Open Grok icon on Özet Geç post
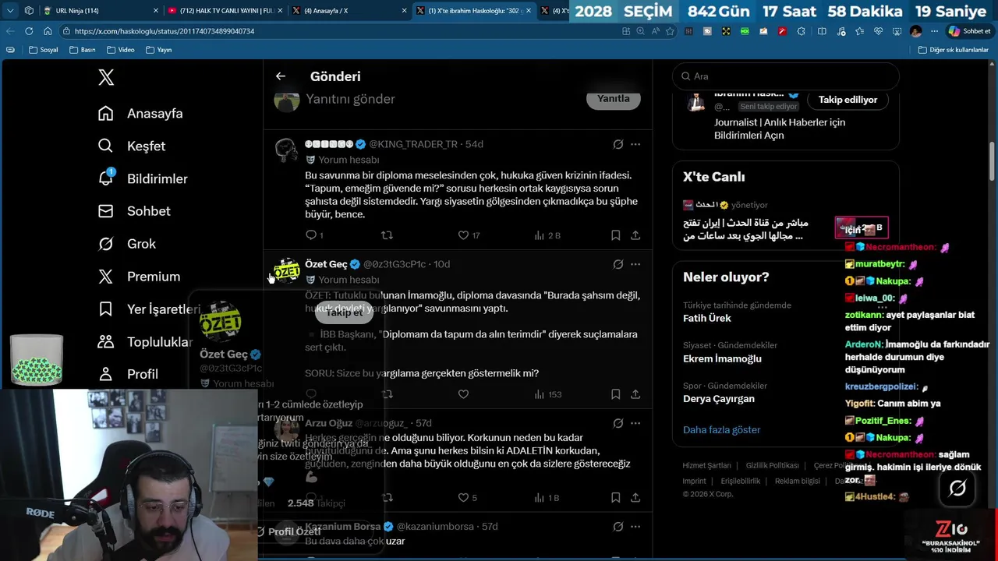Screen dimensions: 998x561 [618, 264]
